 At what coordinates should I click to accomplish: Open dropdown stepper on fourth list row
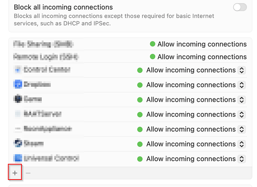242,85
